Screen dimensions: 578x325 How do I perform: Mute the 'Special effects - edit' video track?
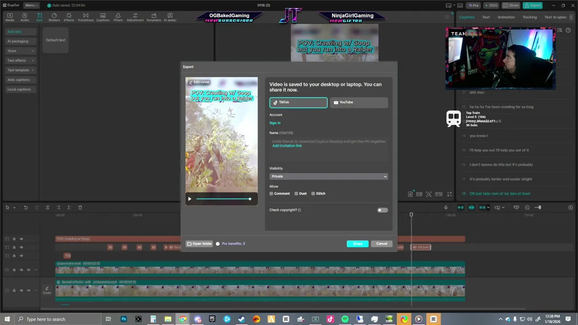pyautogui.click(x=28, y=290)
